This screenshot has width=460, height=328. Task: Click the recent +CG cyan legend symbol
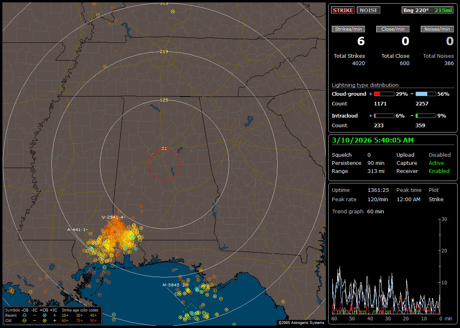(44, 315)
